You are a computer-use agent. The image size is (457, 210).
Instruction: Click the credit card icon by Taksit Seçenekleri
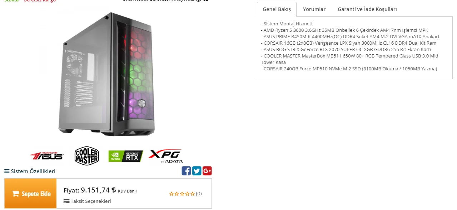coord(66,201)
